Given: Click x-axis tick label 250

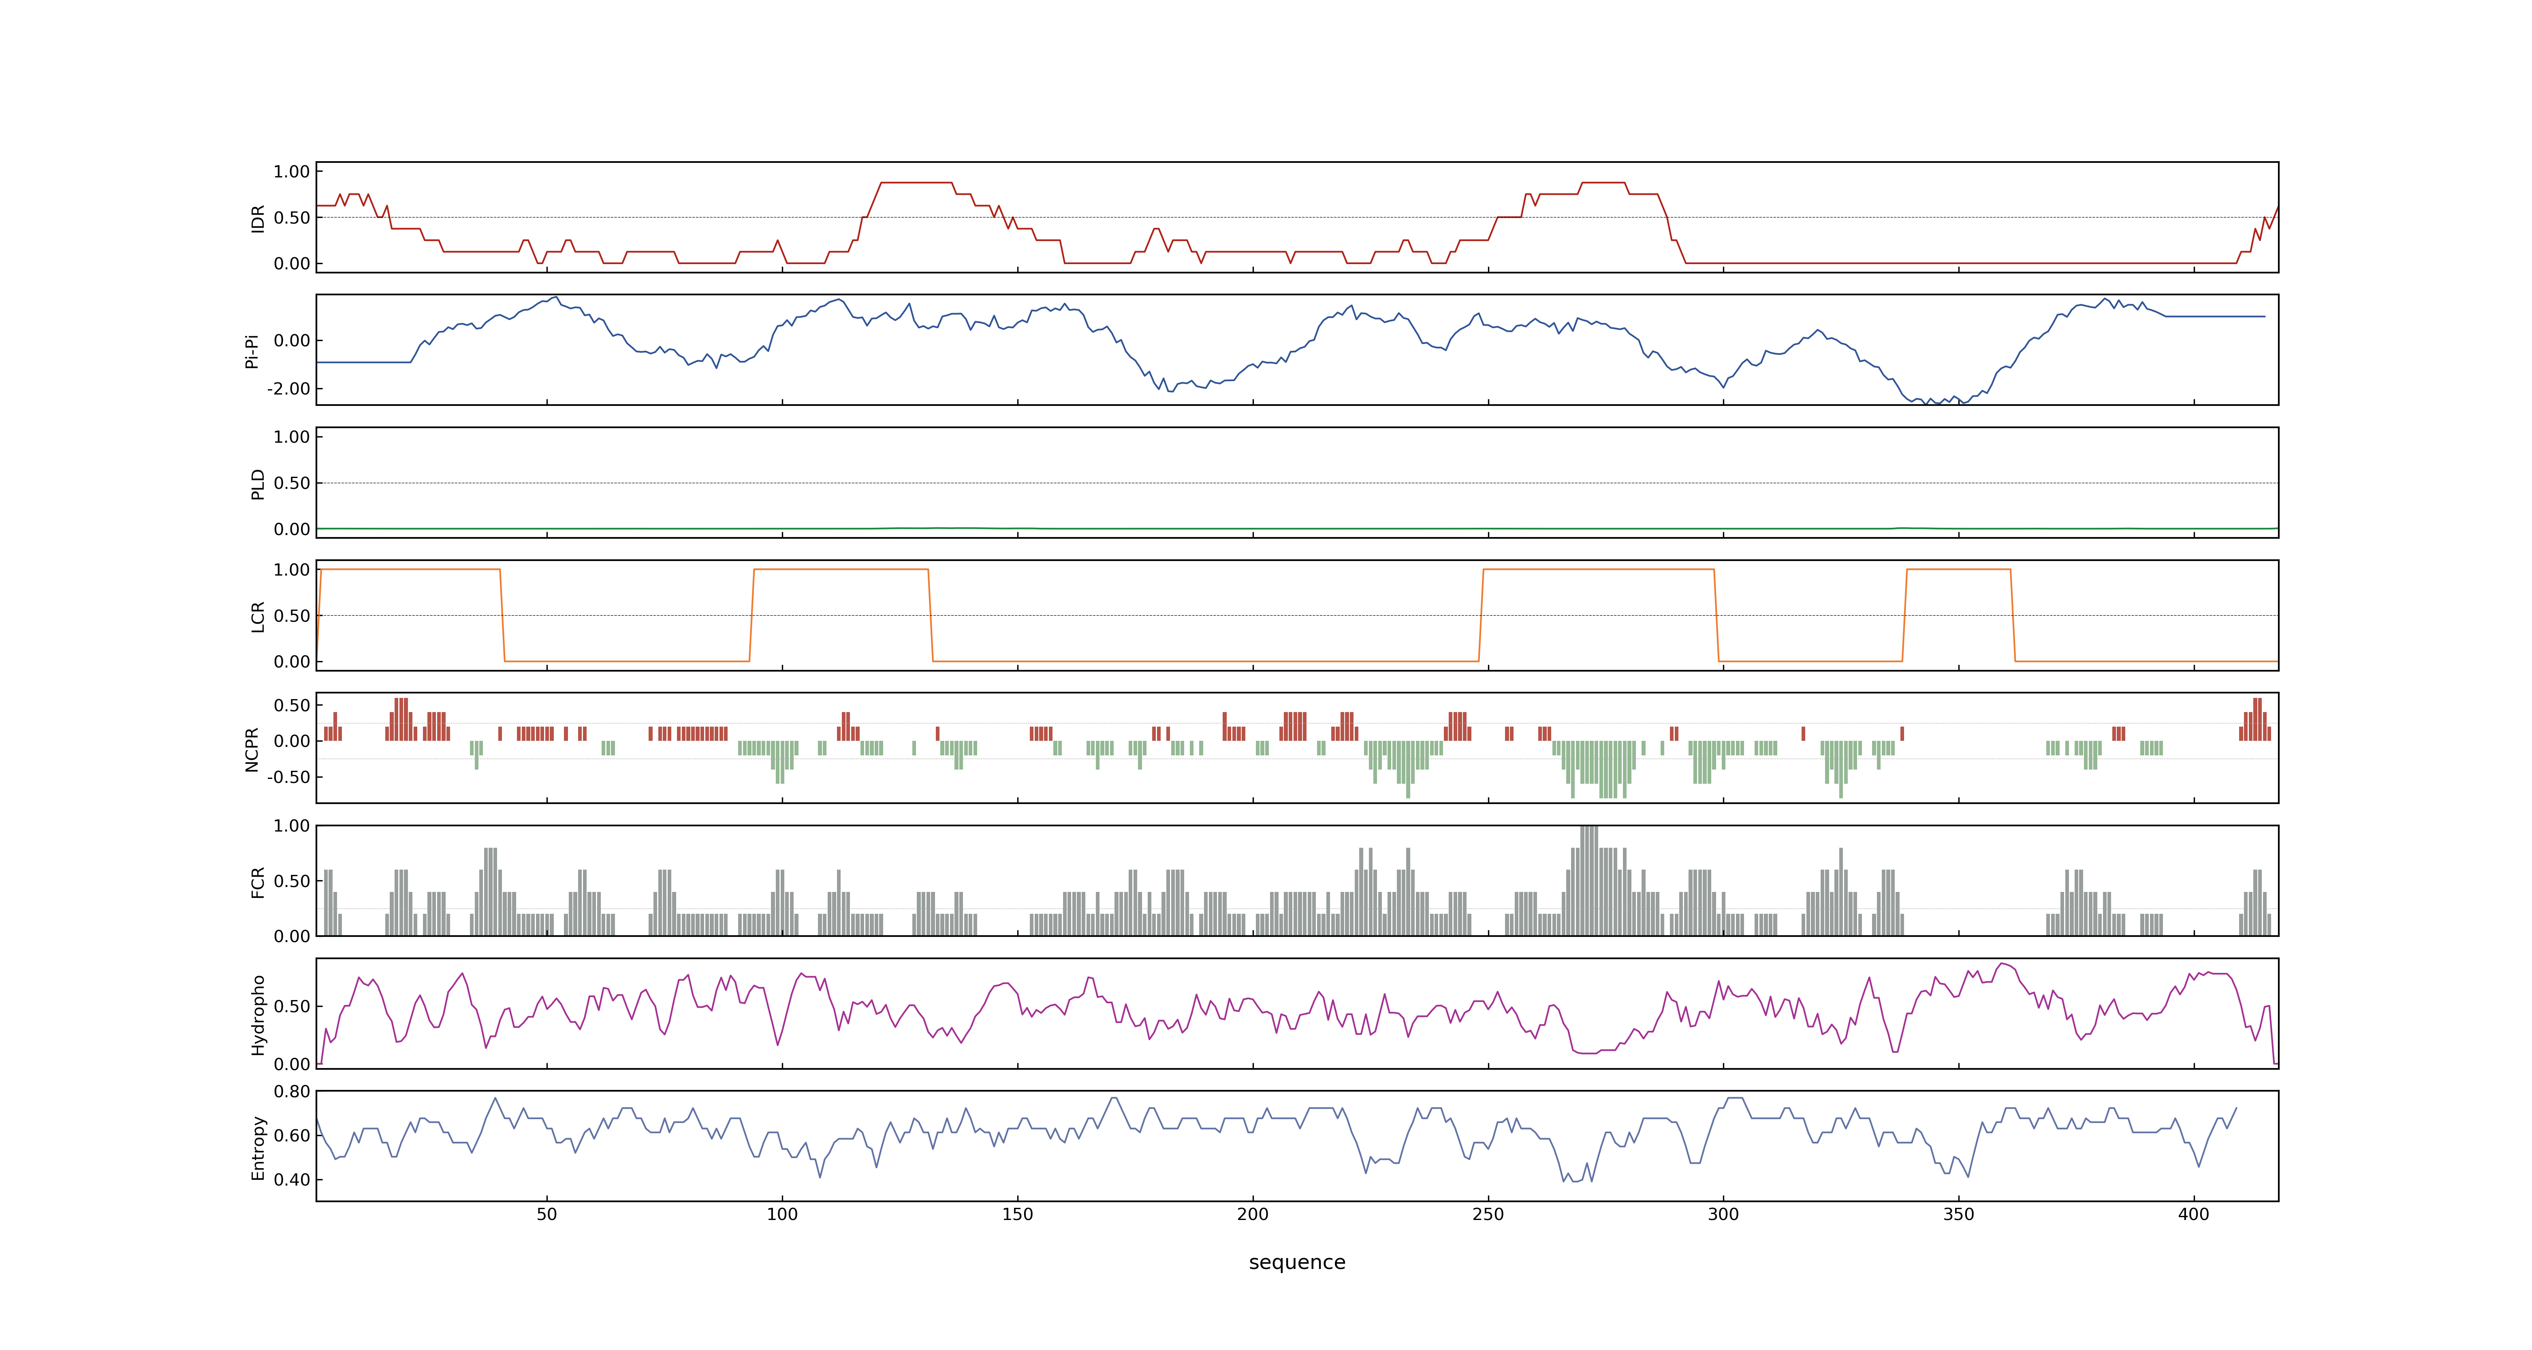Looking at the screenshot, I should [x=1488, y=1214].
